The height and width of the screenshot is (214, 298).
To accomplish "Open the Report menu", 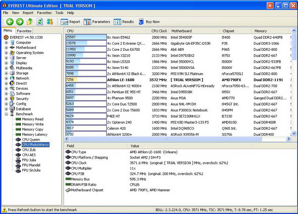I will 28,13.
